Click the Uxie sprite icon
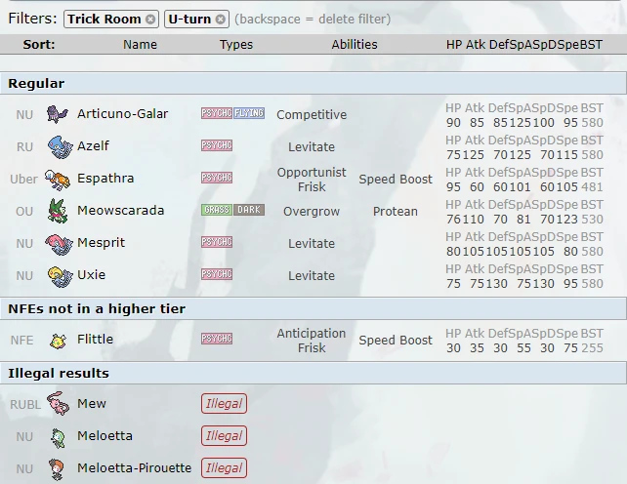 point(60,276)
